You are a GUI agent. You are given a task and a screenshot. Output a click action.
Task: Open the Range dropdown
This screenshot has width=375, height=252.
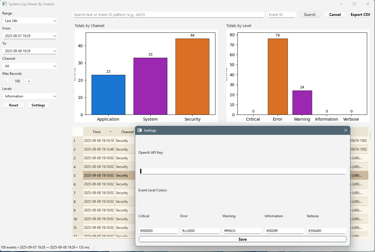coord(30,21)
